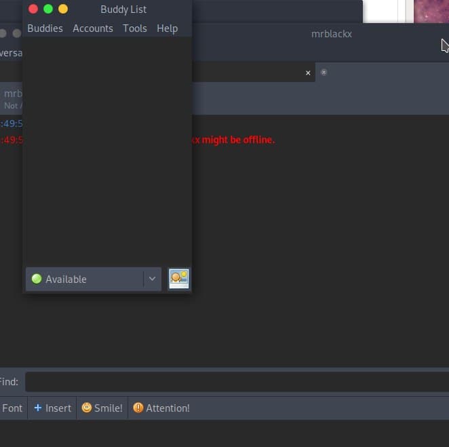
Task: Click the buddy icon picture button
Action: (178, 279)
